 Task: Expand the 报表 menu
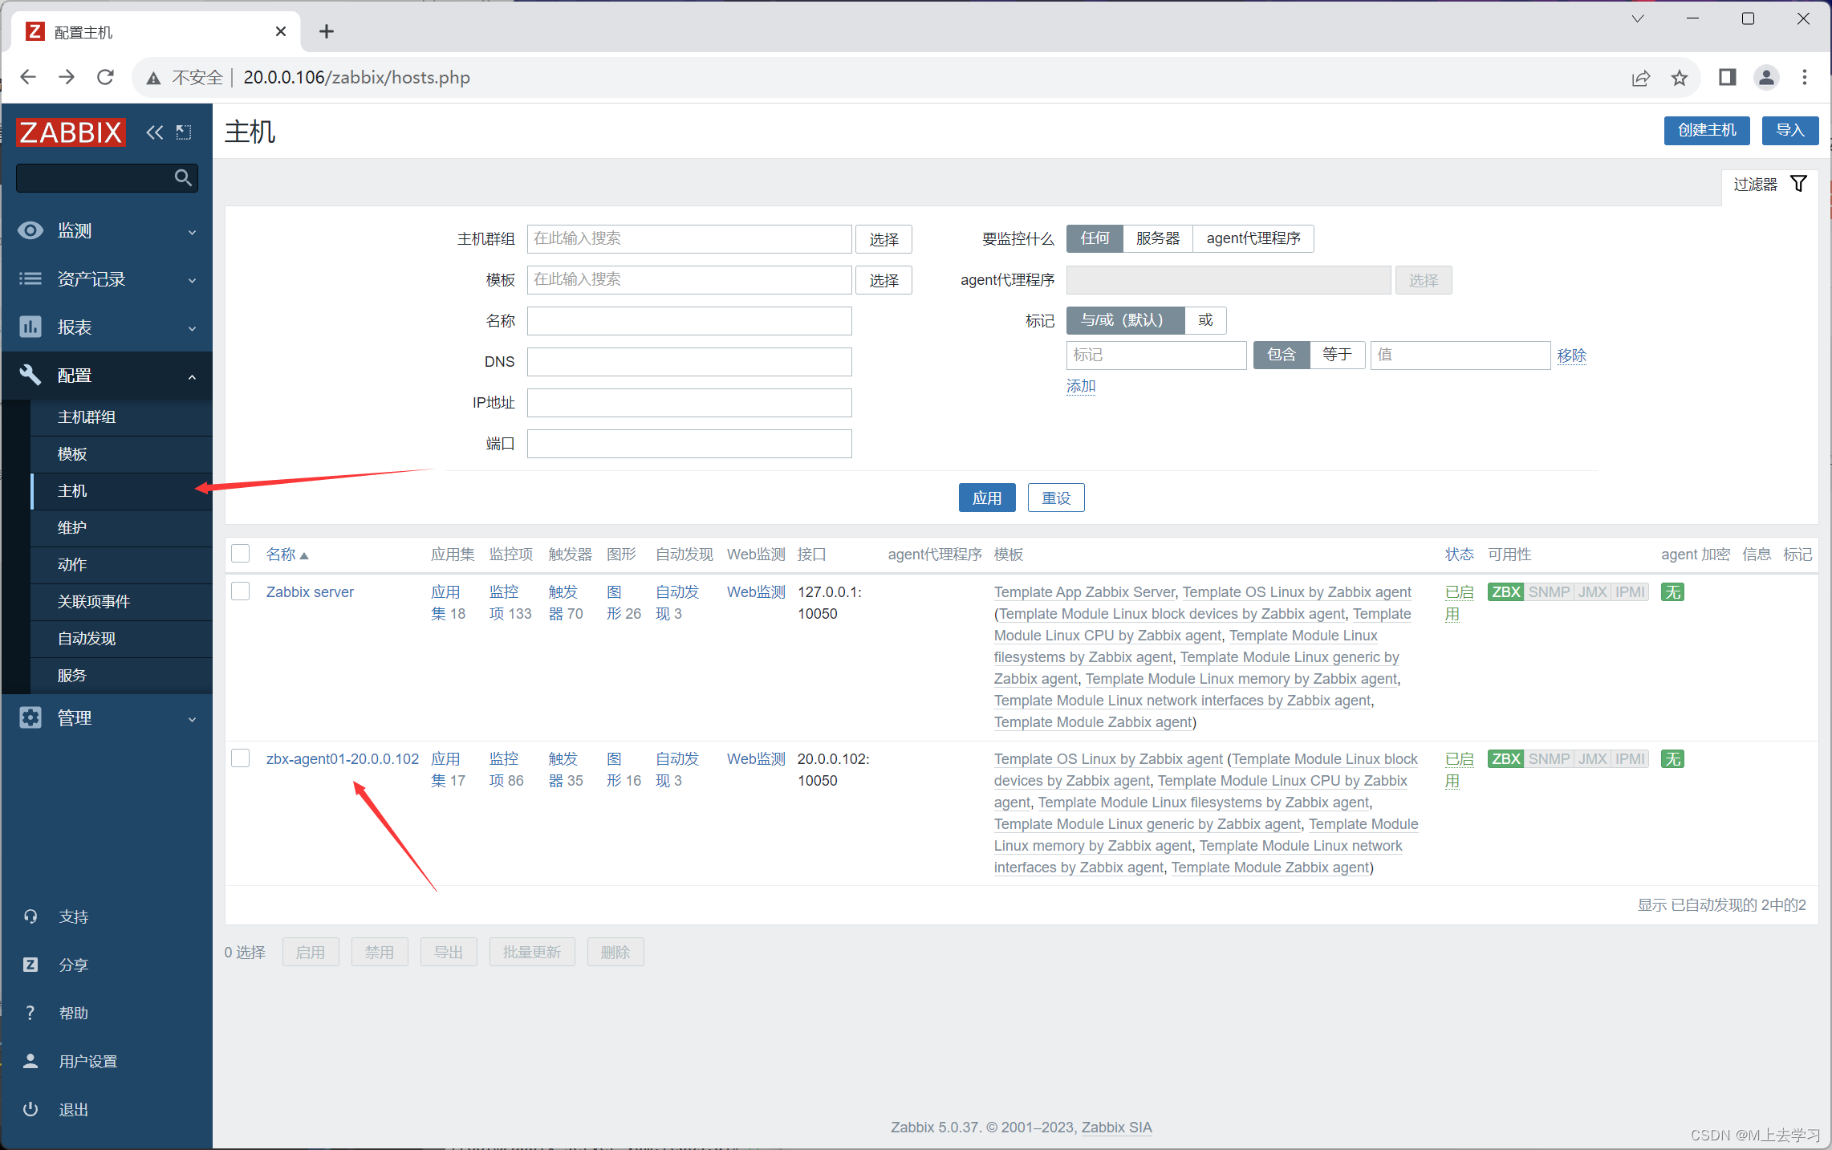[x=107, y=327]
